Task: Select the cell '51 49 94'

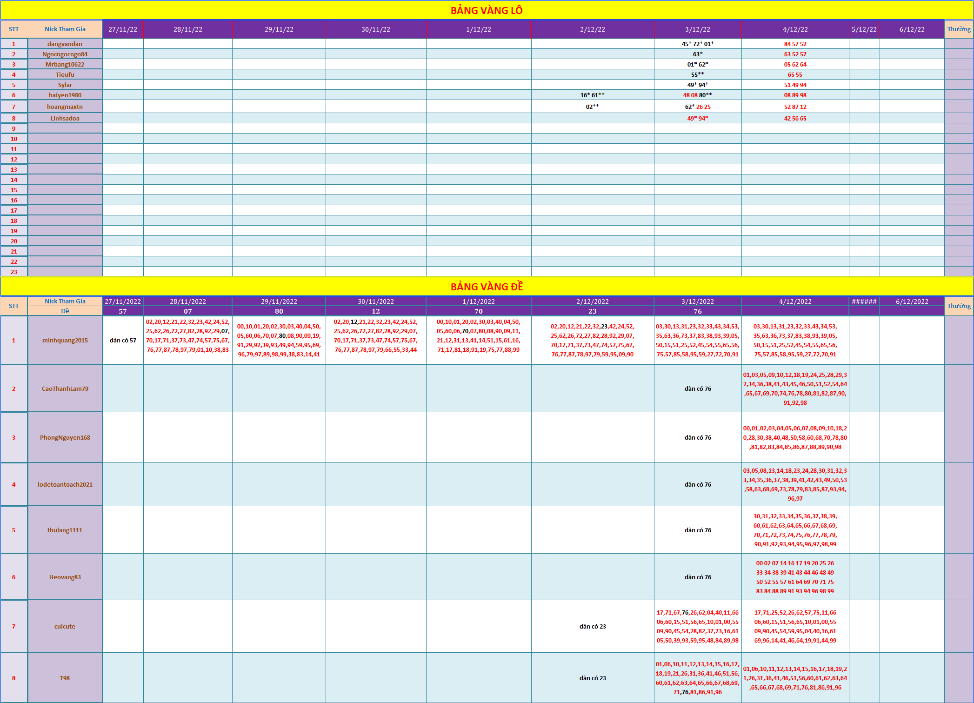Action: [x=795, y=85]
